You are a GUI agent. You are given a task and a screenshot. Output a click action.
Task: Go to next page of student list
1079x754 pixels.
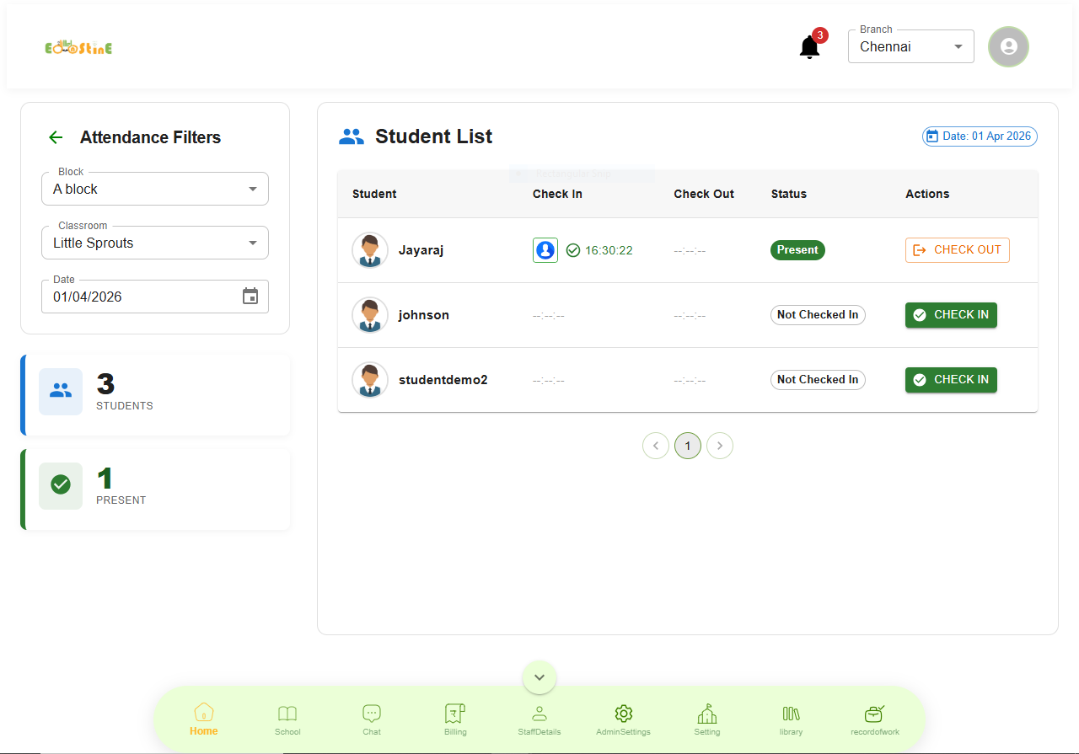click(720, 446)
